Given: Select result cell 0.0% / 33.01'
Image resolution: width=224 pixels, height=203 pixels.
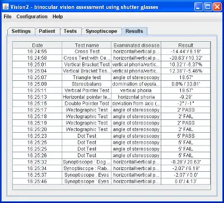Looking at the screenshot, I should pyautogui.click(x=186, y=84).
